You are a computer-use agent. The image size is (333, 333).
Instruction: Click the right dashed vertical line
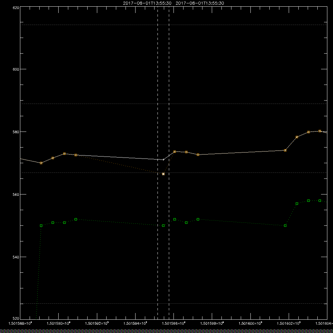tap(169, 163)
